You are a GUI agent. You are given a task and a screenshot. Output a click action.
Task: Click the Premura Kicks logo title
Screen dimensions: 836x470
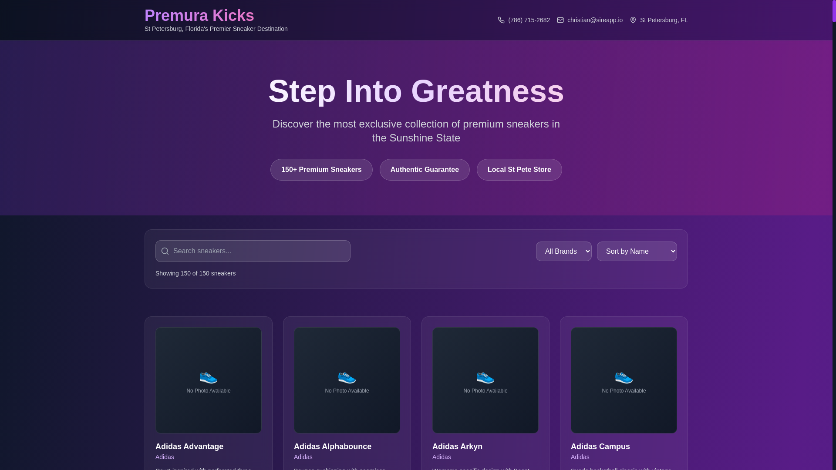tap(199, 16)
